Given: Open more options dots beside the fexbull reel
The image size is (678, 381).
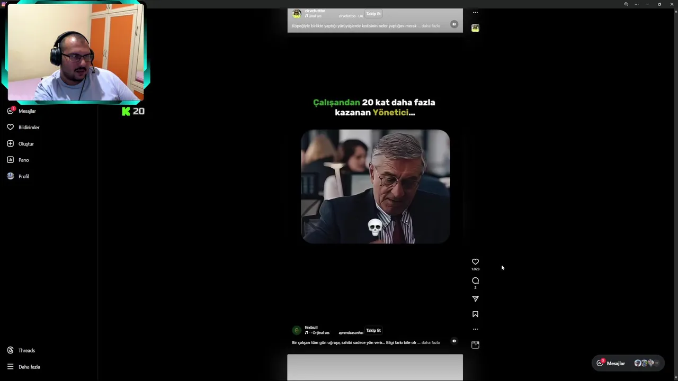Looking at the screenshot, I should (475, 329).
